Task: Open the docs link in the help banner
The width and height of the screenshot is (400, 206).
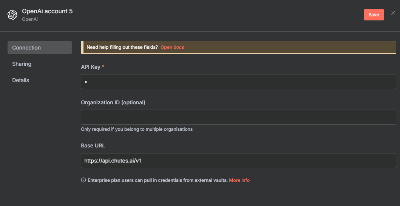Action: point(172,47)
